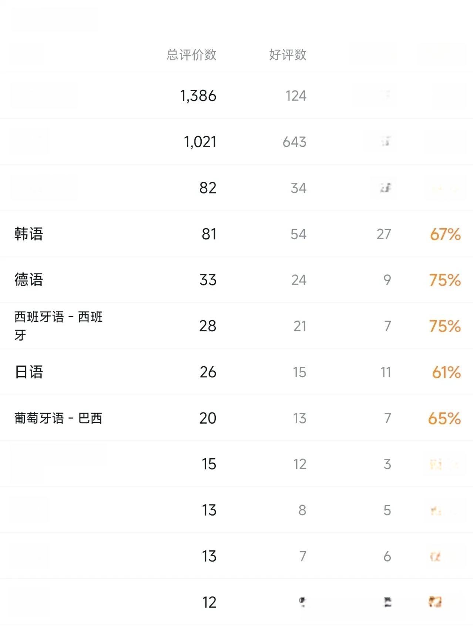
Task: Click the 65% rating for 葡萄牙语
Action: [445, 418]
